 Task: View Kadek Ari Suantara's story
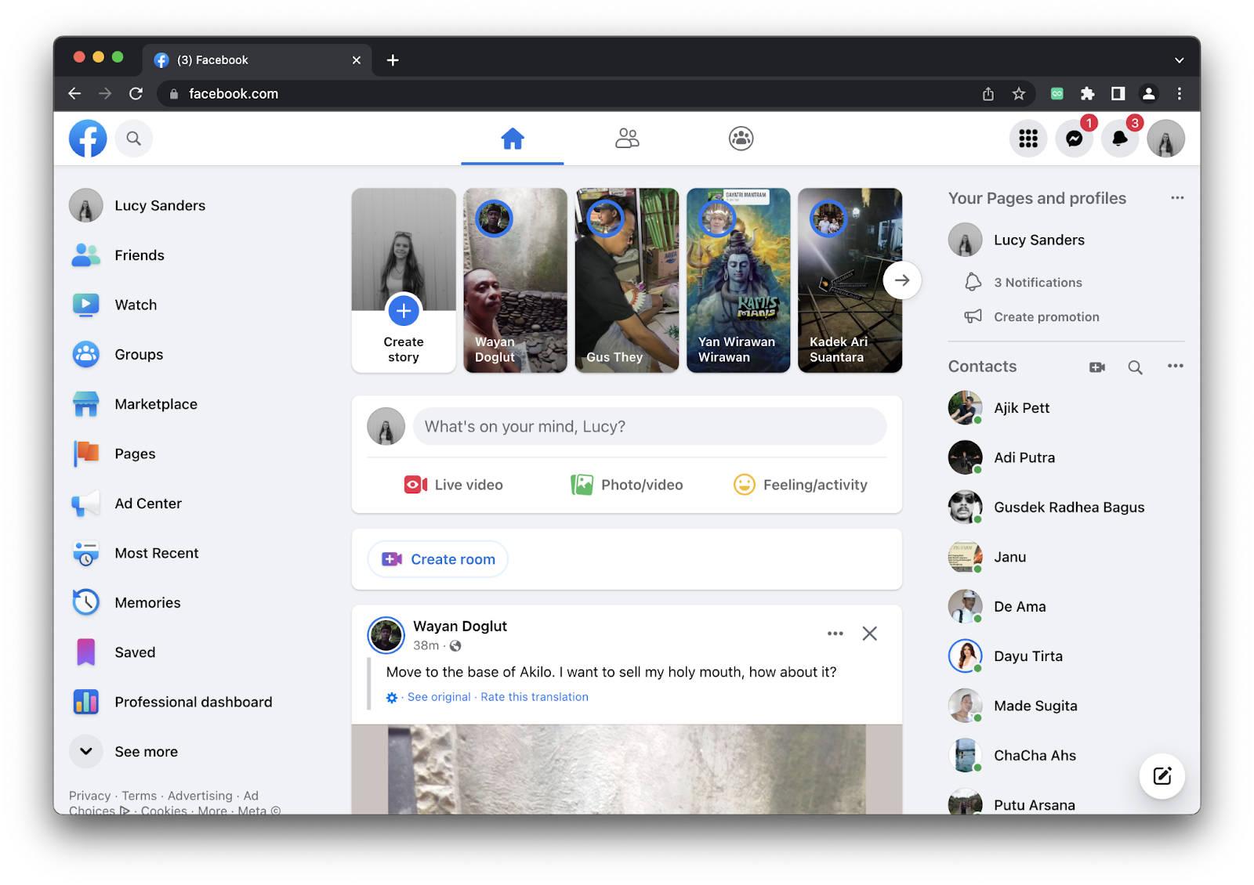tap(850, 280)
